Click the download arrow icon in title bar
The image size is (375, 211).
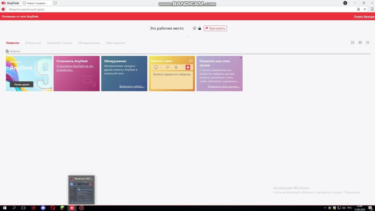tap(345, 3)
